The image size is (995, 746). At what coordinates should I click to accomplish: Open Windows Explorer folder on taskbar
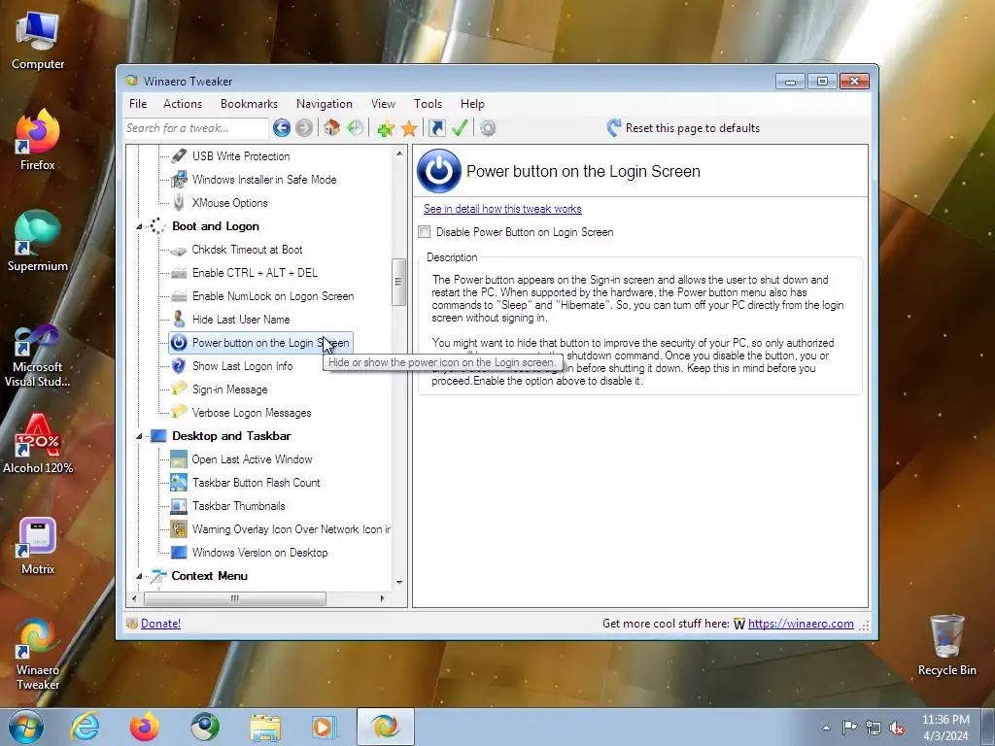click(265, 727)
